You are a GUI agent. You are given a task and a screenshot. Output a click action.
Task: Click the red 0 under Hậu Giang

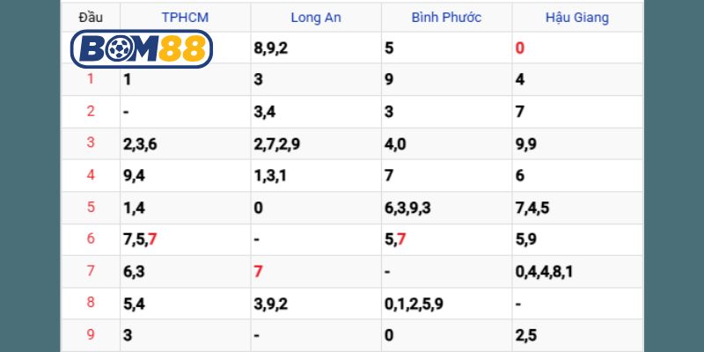pos(520,48)
